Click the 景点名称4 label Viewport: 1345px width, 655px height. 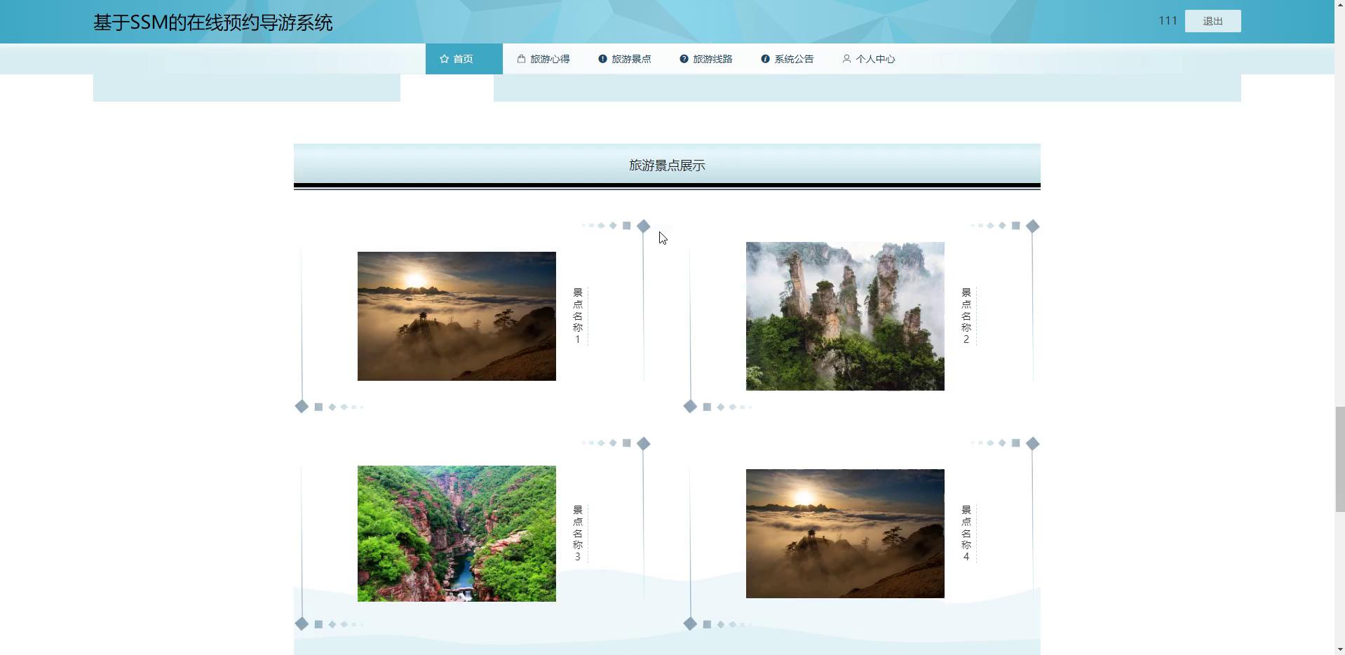click(966, 533)
